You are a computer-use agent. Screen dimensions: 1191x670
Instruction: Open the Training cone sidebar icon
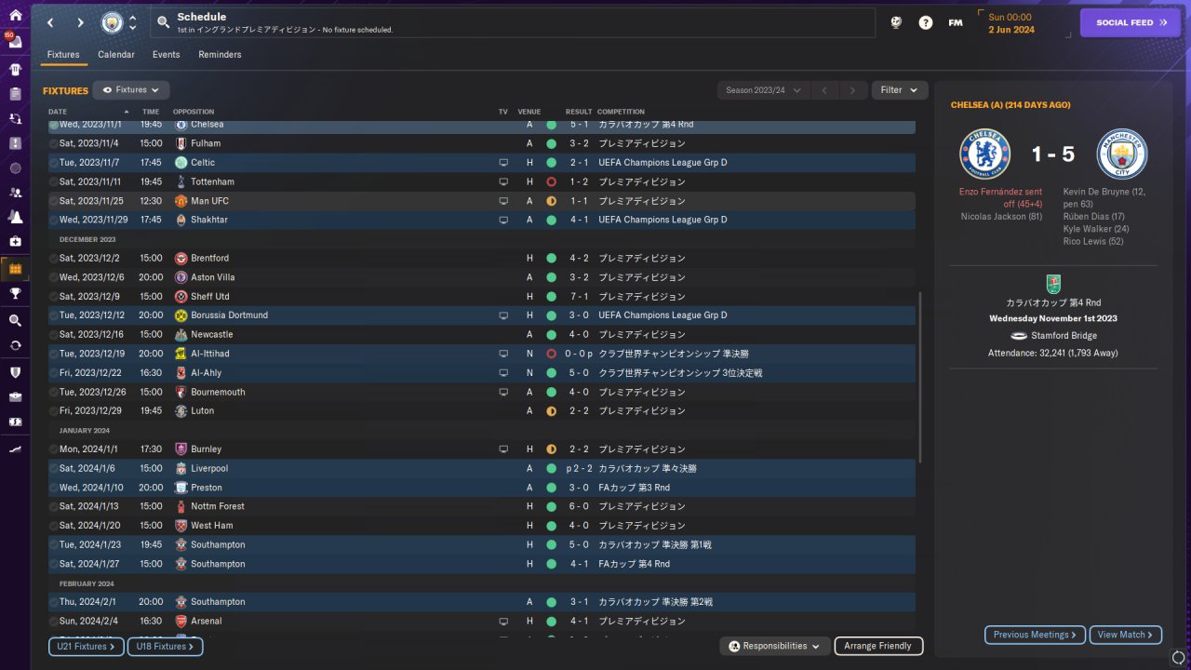click(15, 217)
